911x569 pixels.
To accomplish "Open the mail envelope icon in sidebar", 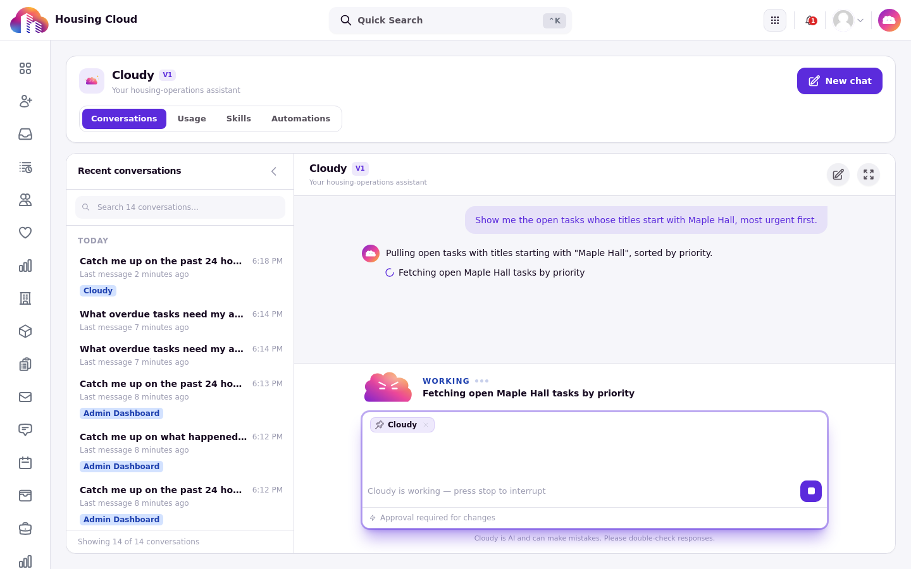I will (x=25, y=397).
